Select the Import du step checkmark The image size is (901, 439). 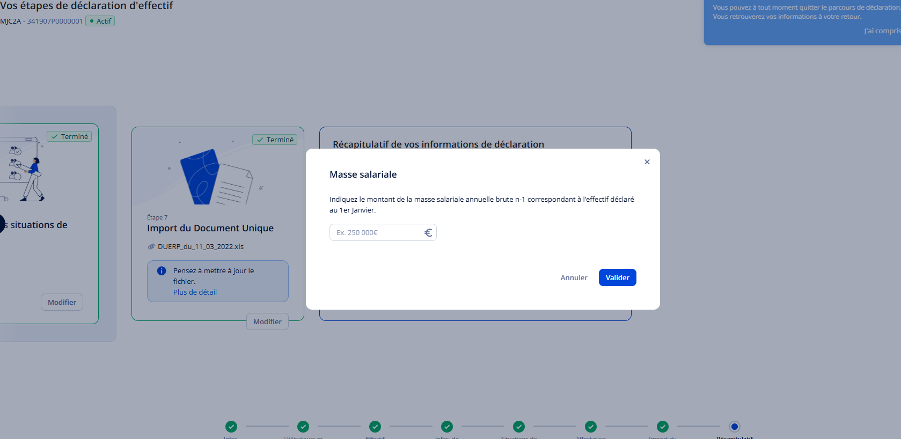pos(663,427)
